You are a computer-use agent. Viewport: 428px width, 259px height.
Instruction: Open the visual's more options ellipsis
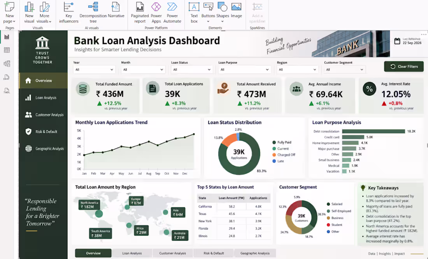coord(424,34)
